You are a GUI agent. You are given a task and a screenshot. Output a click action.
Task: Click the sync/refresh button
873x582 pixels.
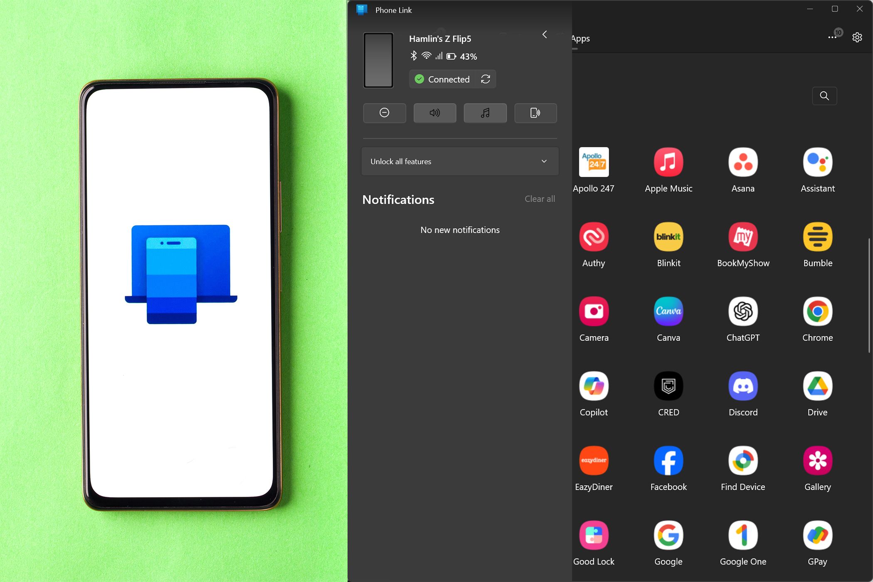(485, 79)
